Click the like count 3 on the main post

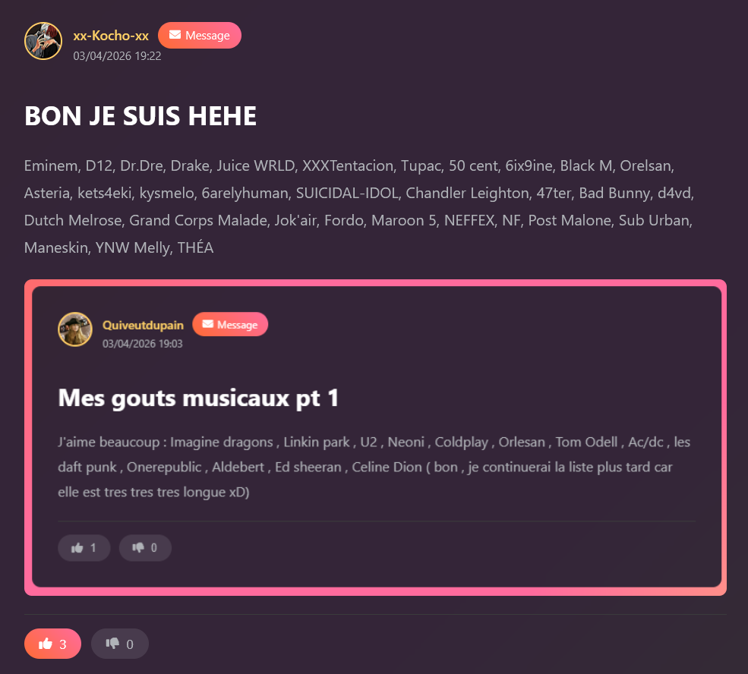tap(63, 644)
